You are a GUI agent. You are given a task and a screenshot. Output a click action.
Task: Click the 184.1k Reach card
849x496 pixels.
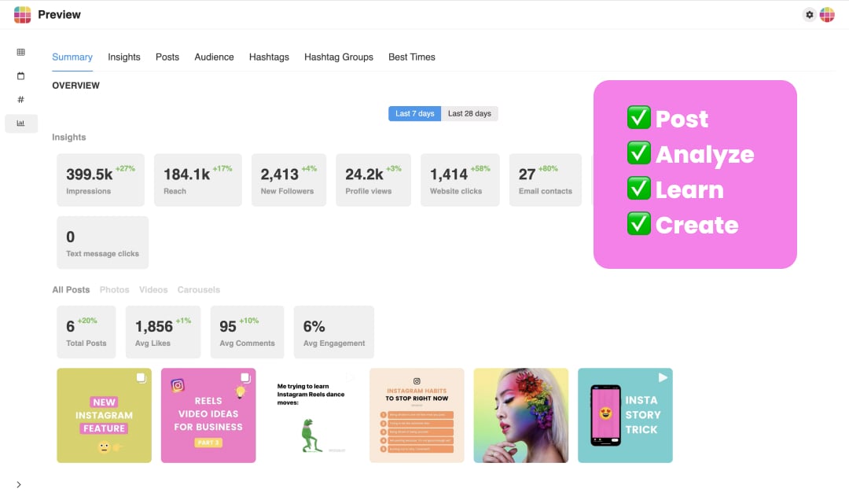click(x=198, y=180)
